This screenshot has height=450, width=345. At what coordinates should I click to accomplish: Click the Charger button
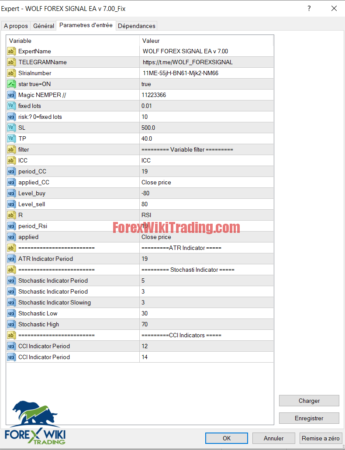coord(309,401)
